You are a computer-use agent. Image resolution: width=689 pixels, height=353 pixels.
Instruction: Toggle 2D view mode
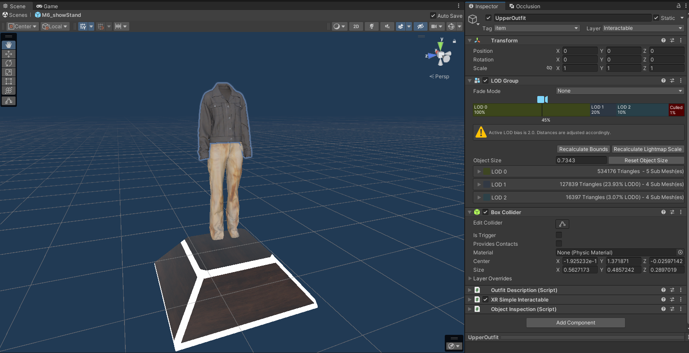356,26
